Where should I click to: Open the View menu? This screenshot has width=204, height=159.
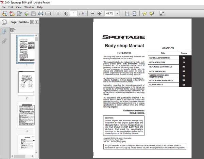click(19, 7)
